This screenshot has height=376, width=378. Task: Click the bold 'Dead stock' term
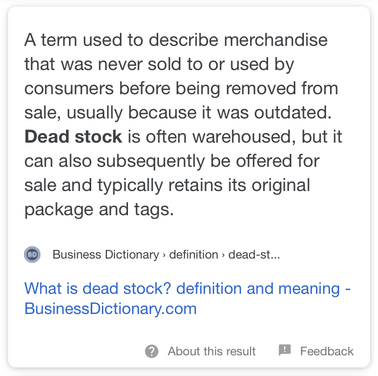click(73, 136)
